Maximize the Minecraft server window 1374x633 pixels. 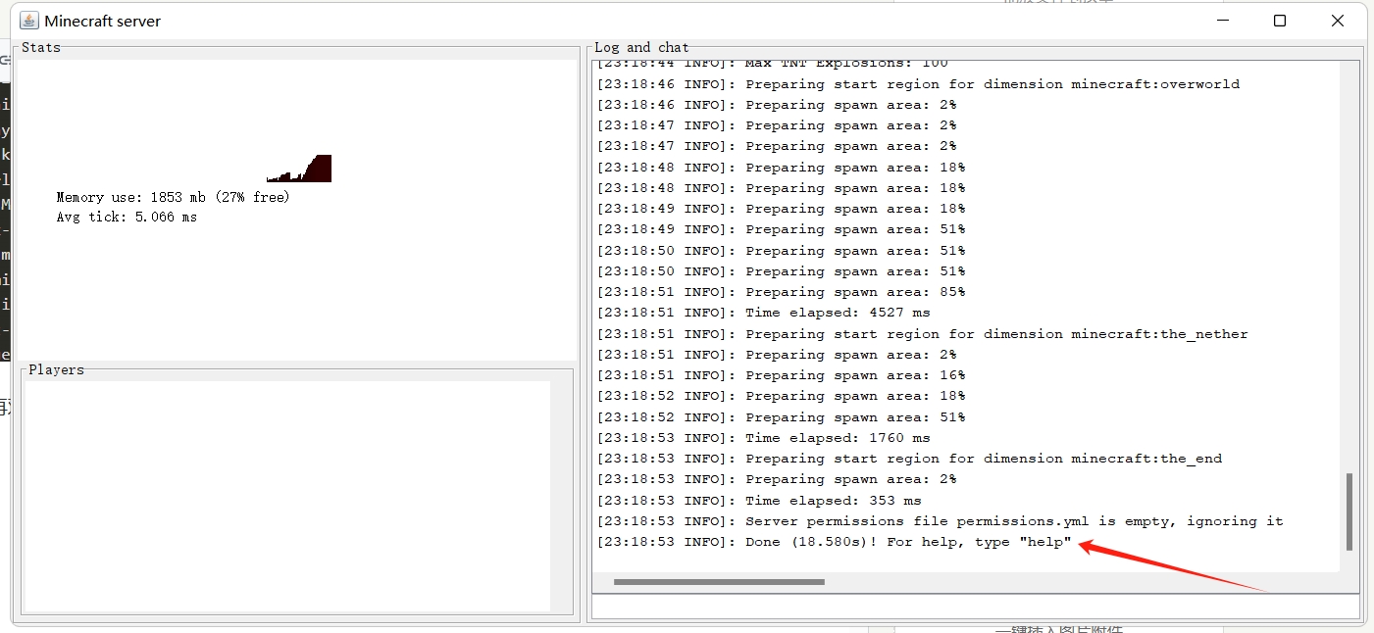point(1280,21)
